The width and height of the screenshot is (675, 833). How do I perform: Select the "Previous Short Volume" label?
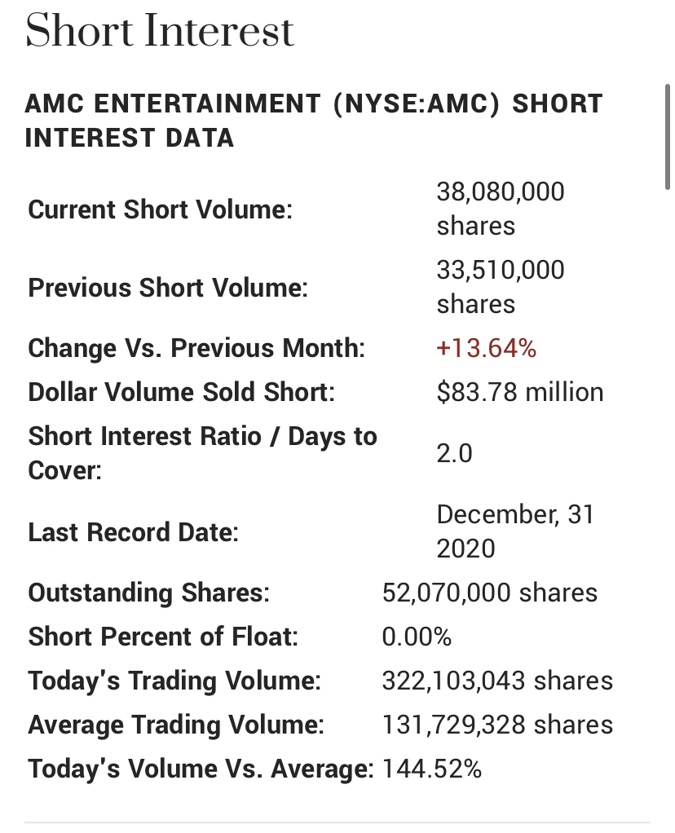tap(168, 288)
